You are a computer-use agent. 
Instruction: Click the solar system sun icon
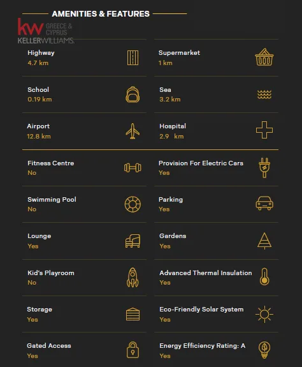264,314
